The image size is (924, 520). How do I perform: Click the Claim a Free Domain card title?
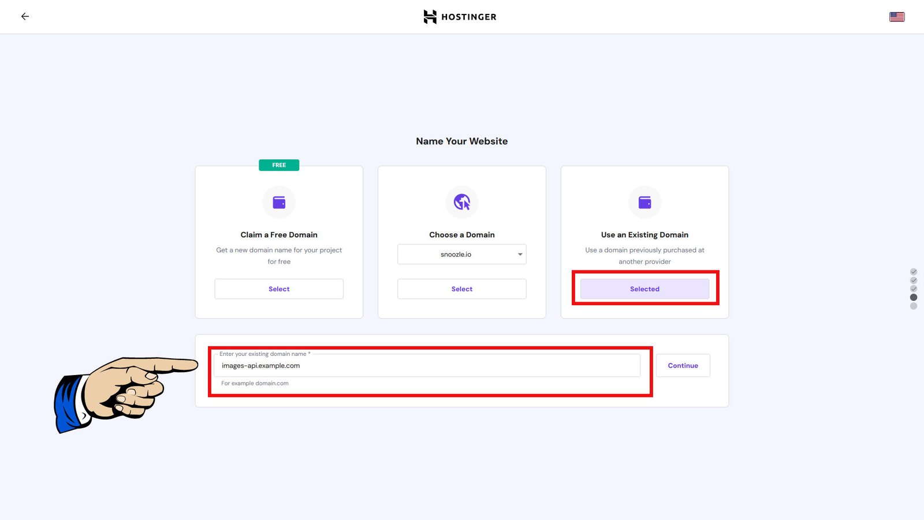pos(279,235)
